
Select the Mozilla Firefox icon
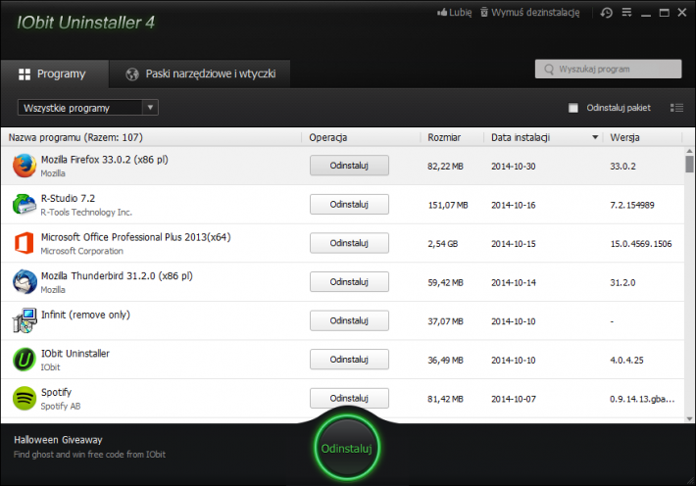pos(24,166)
